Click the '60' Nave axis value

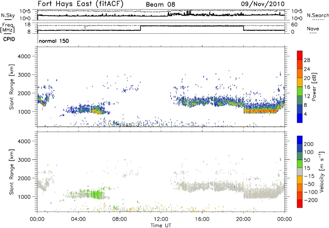[294, 25]
